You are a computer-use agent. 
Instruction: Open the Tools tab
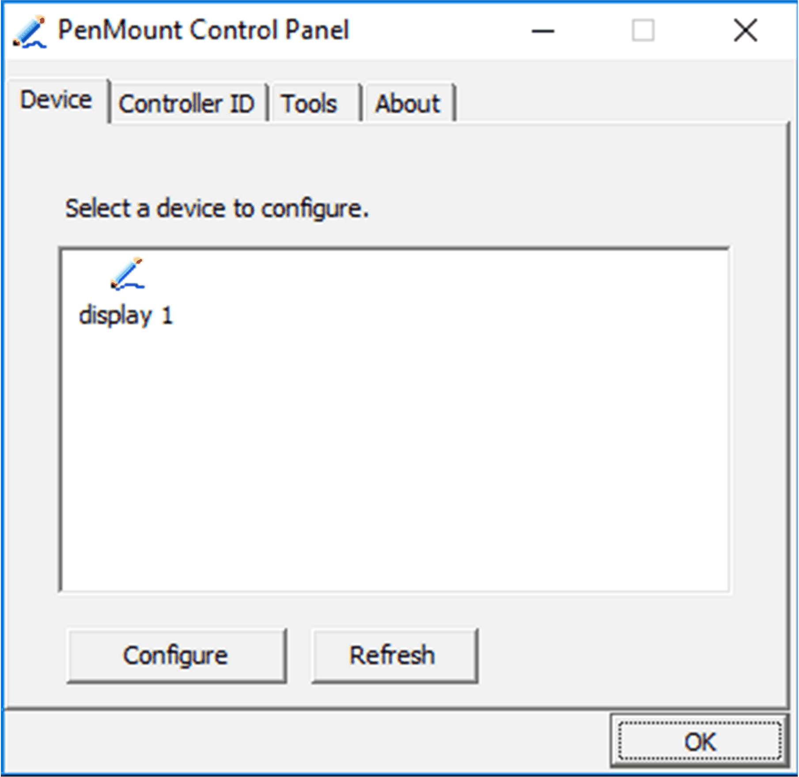pos(309,103)
